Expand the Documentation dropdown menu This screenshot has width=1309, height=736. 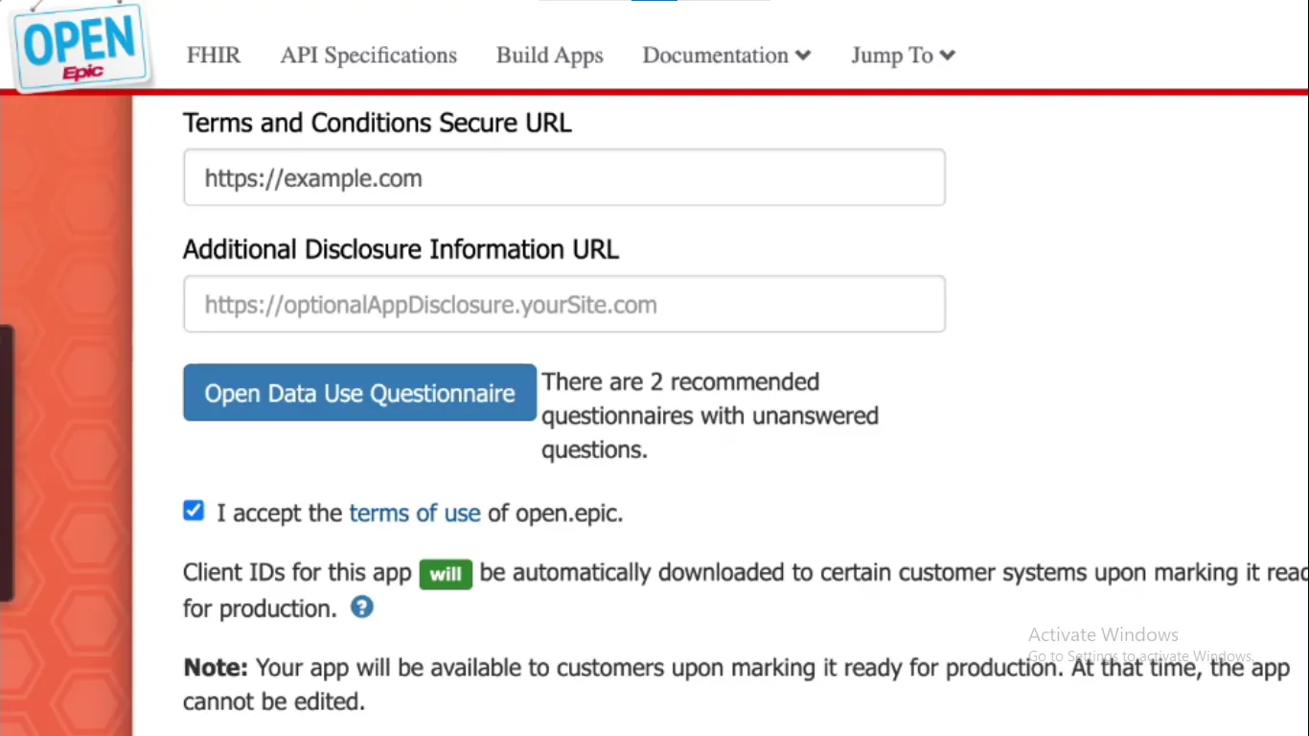click(x=726, y=56)
